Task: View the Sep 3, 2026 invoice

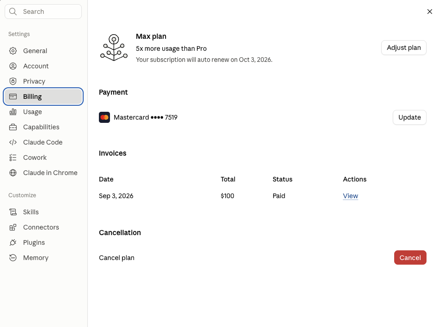Action: [x=350, y=196]
